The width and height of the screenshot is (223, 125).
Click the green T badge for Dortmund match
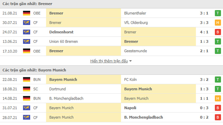(218, 89)
